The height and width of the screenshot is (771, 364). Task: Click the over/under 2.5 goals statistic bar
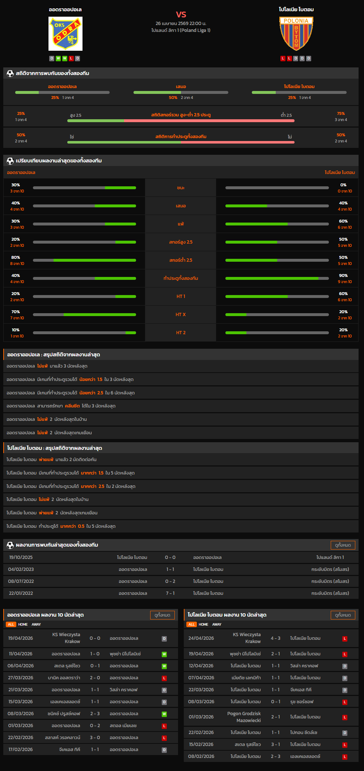coord(181,121)
